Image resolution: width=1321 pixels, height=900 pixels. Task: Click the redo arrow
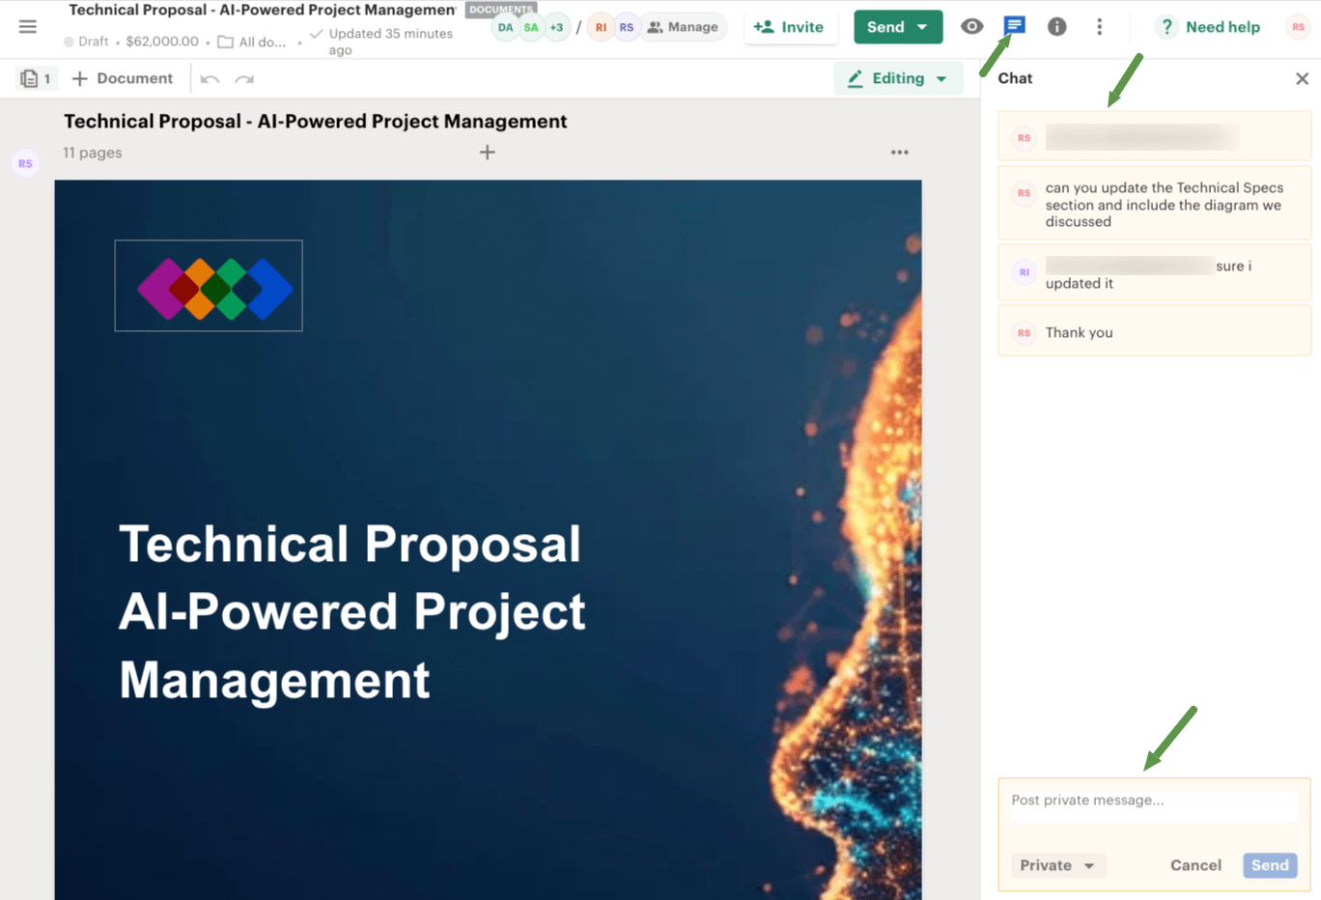coord(244,79)
